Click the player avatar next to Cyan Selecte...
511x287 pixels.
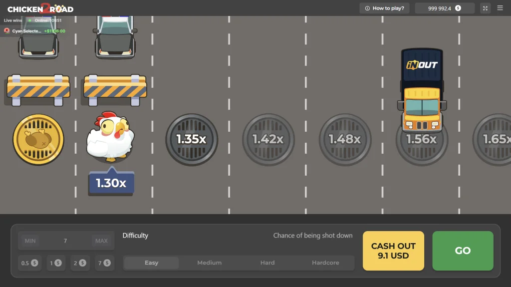pyautogui.click(x=6, y=31)
